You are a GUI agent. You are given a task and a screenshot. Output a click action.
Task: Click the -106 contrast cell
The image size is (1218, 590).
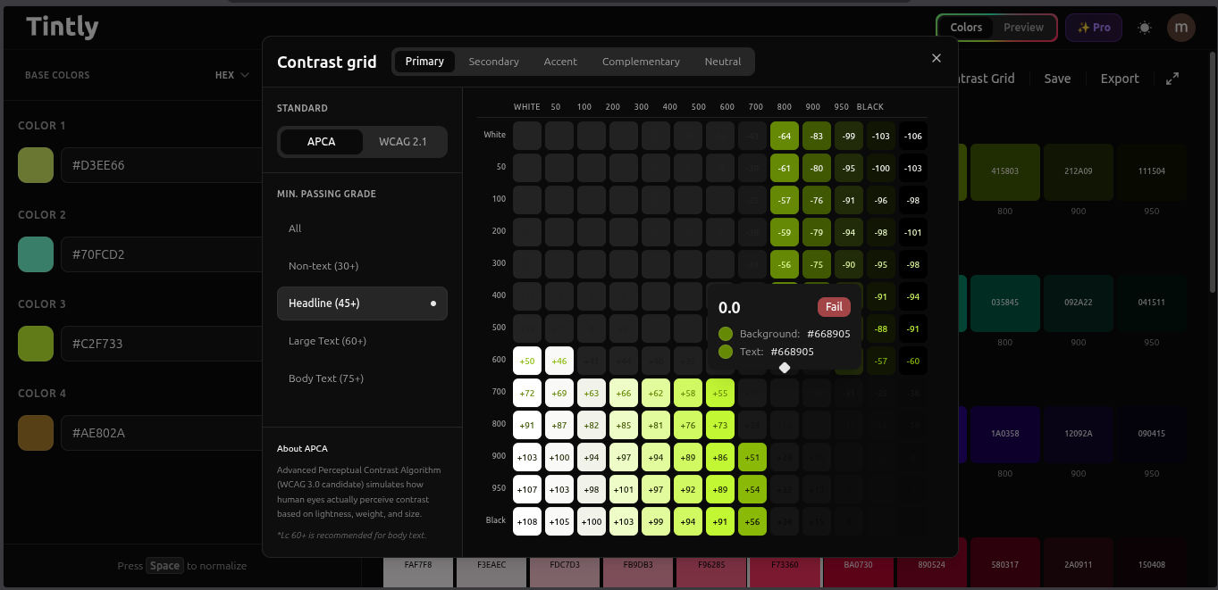click(x=913, y=136)
